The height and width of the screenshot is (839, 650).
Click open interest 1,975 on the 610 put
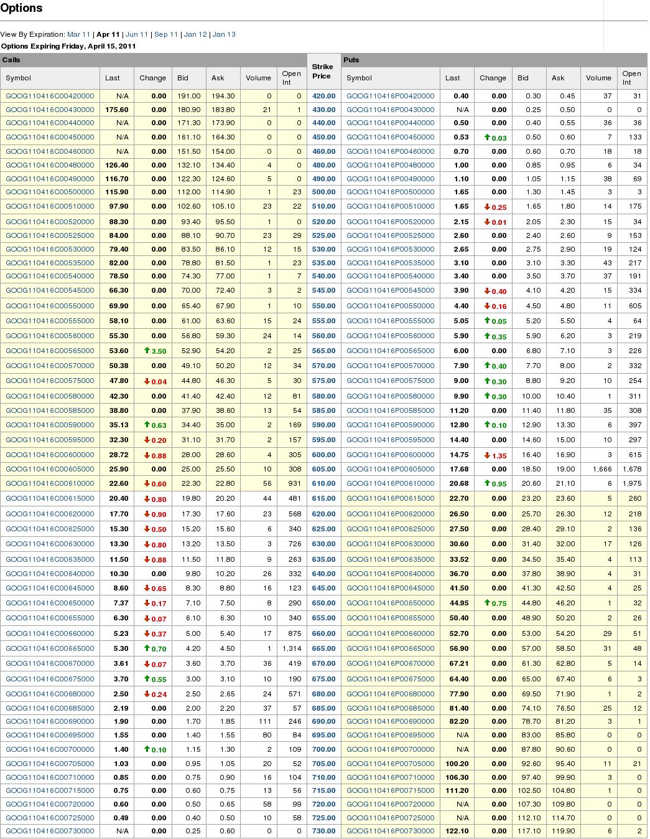(x=631, y=483)
